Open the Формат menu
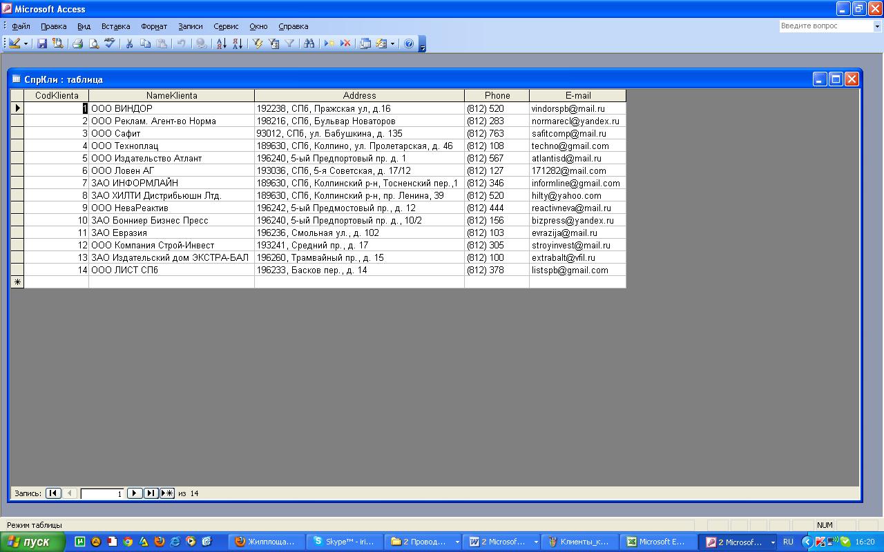 pos(154,26)
